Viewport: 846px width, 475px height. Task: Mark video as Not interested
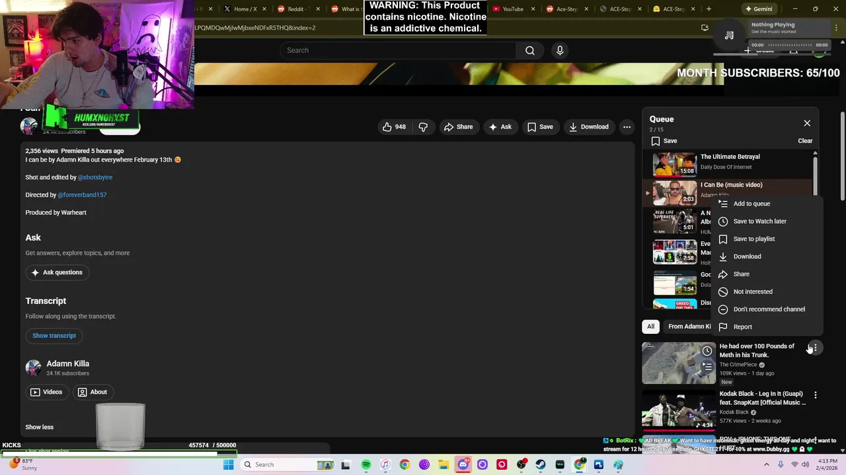767,292
